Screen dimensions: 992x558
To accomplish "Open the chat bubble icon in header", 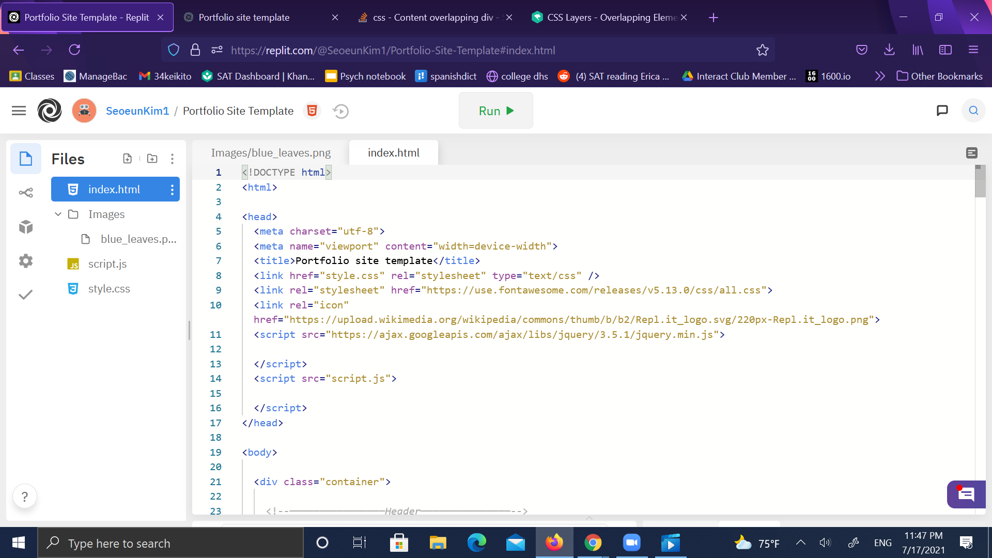I will coord(942,111).
